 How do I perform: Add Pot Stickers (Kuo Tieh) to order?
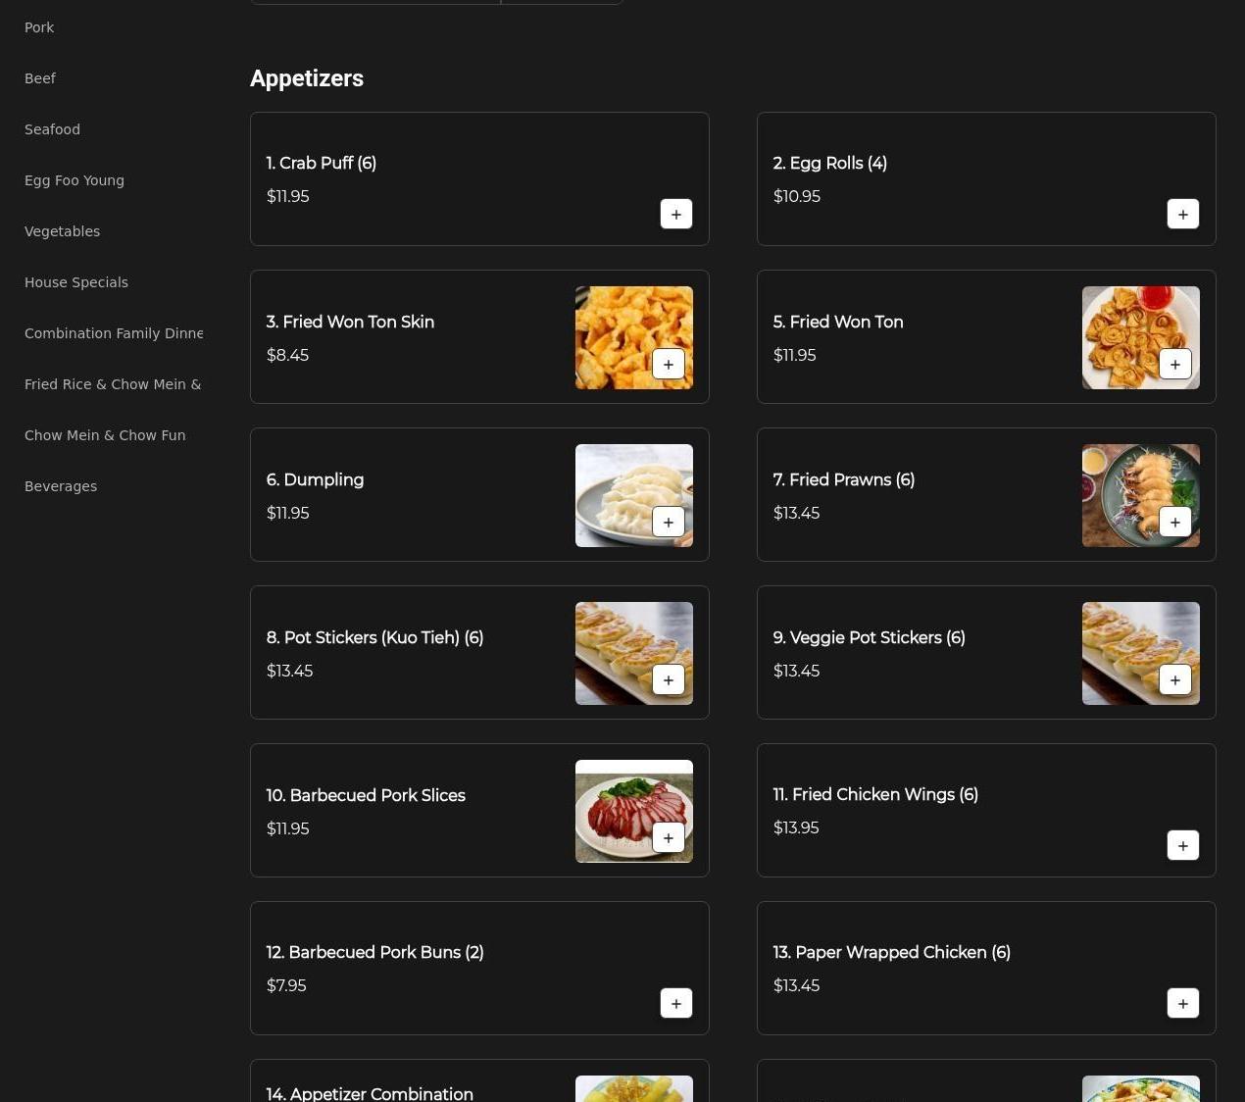tap(668, 679)
